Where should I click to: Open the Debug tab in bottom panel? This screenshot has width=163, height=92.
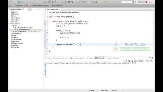116,58
